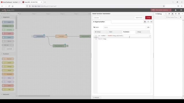This screenshot has width=184, height=103.
Task: Bookmark this page with star icon
Action: 164,6
